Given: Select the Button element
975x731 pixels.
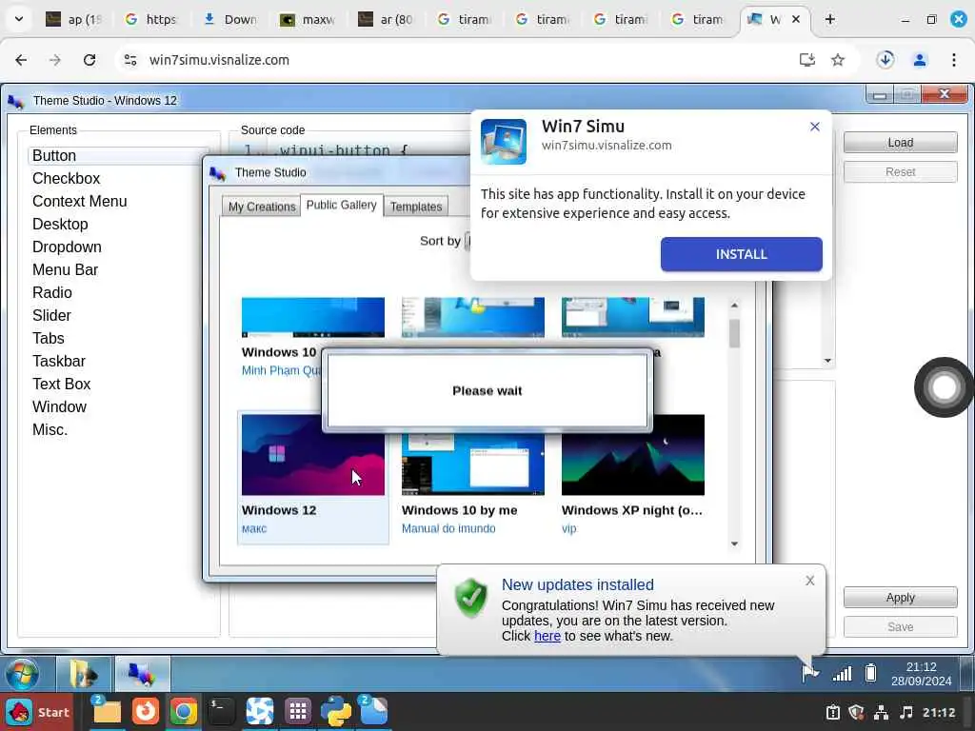Looking at the screenshot, I should point(118,155).
